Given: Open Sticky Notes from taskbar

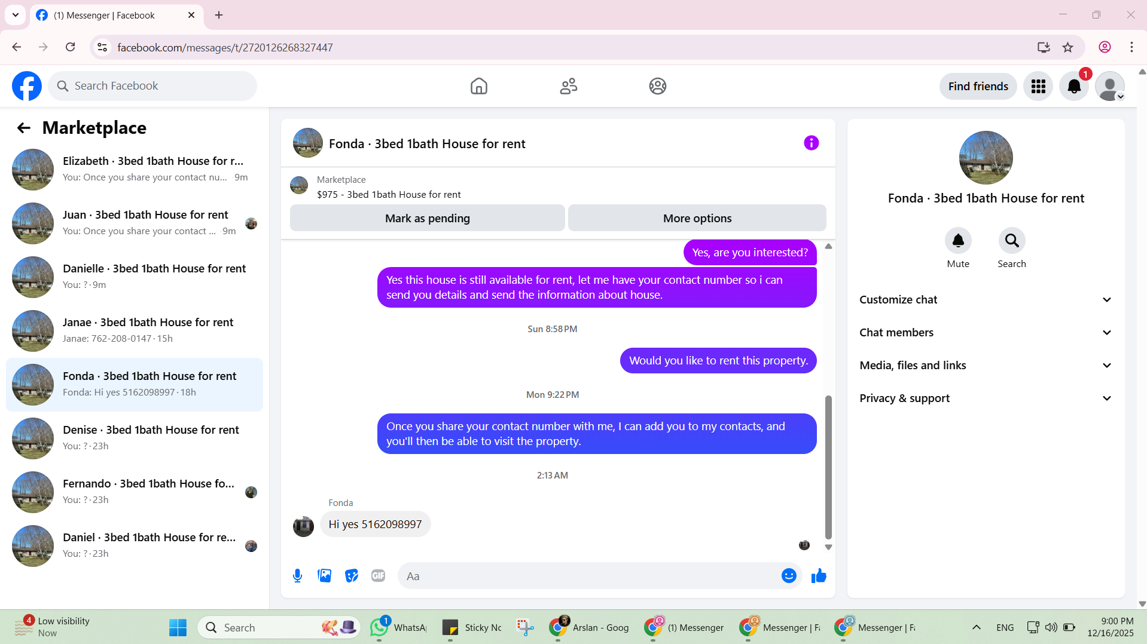Looking at the screenshot, I should click(471, 628).
